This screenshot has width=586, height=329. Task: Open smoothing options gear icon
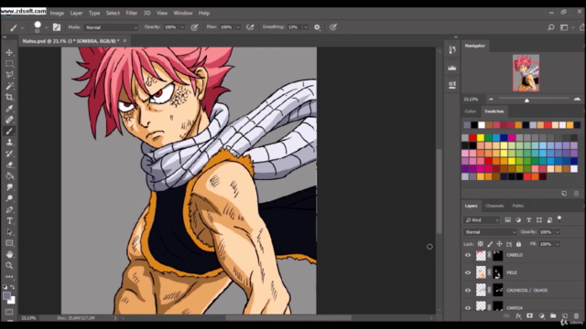point(317,27)
